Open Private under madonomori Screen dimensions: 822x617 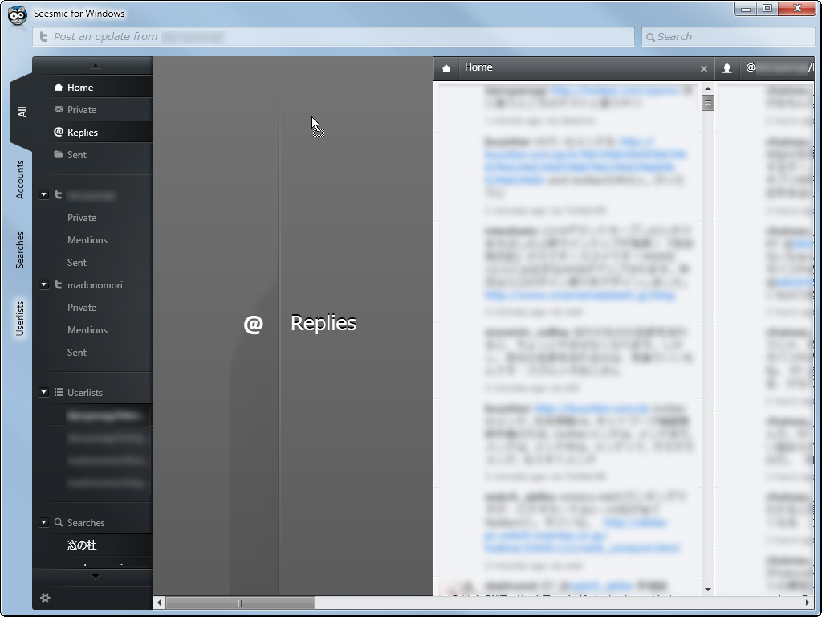click(82, 308)
